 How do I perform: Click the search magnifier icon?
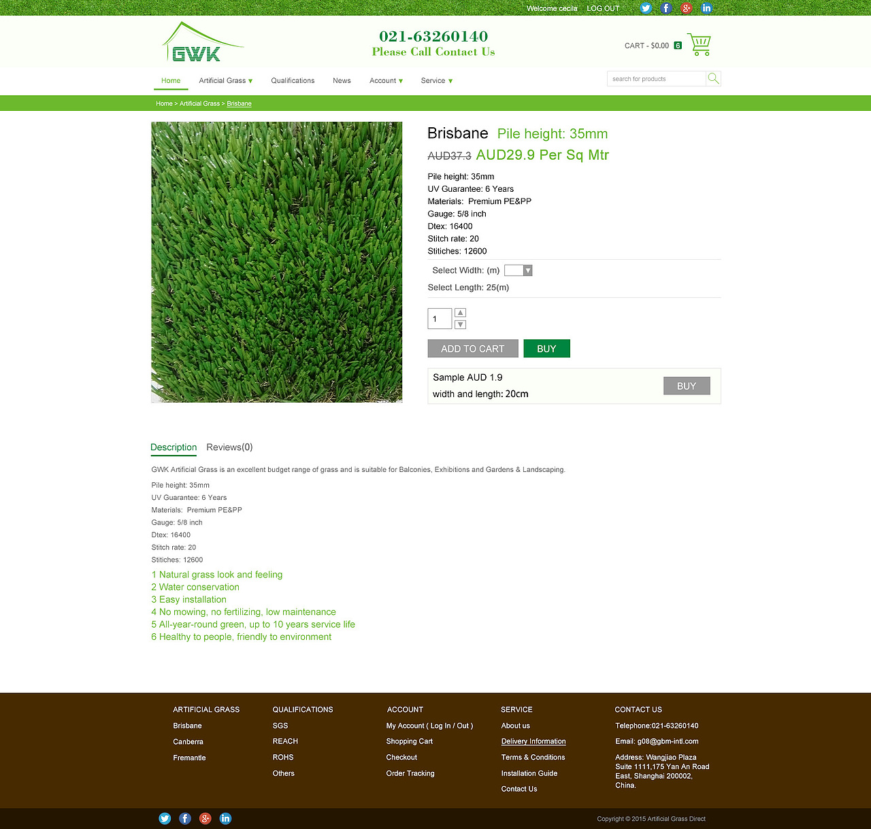(713, 79)
